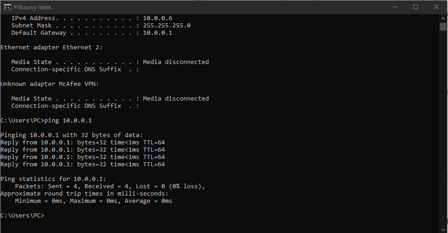448x233 pixels.
Task: Close the Příkazový řádek window
Action: coord(436,7)
